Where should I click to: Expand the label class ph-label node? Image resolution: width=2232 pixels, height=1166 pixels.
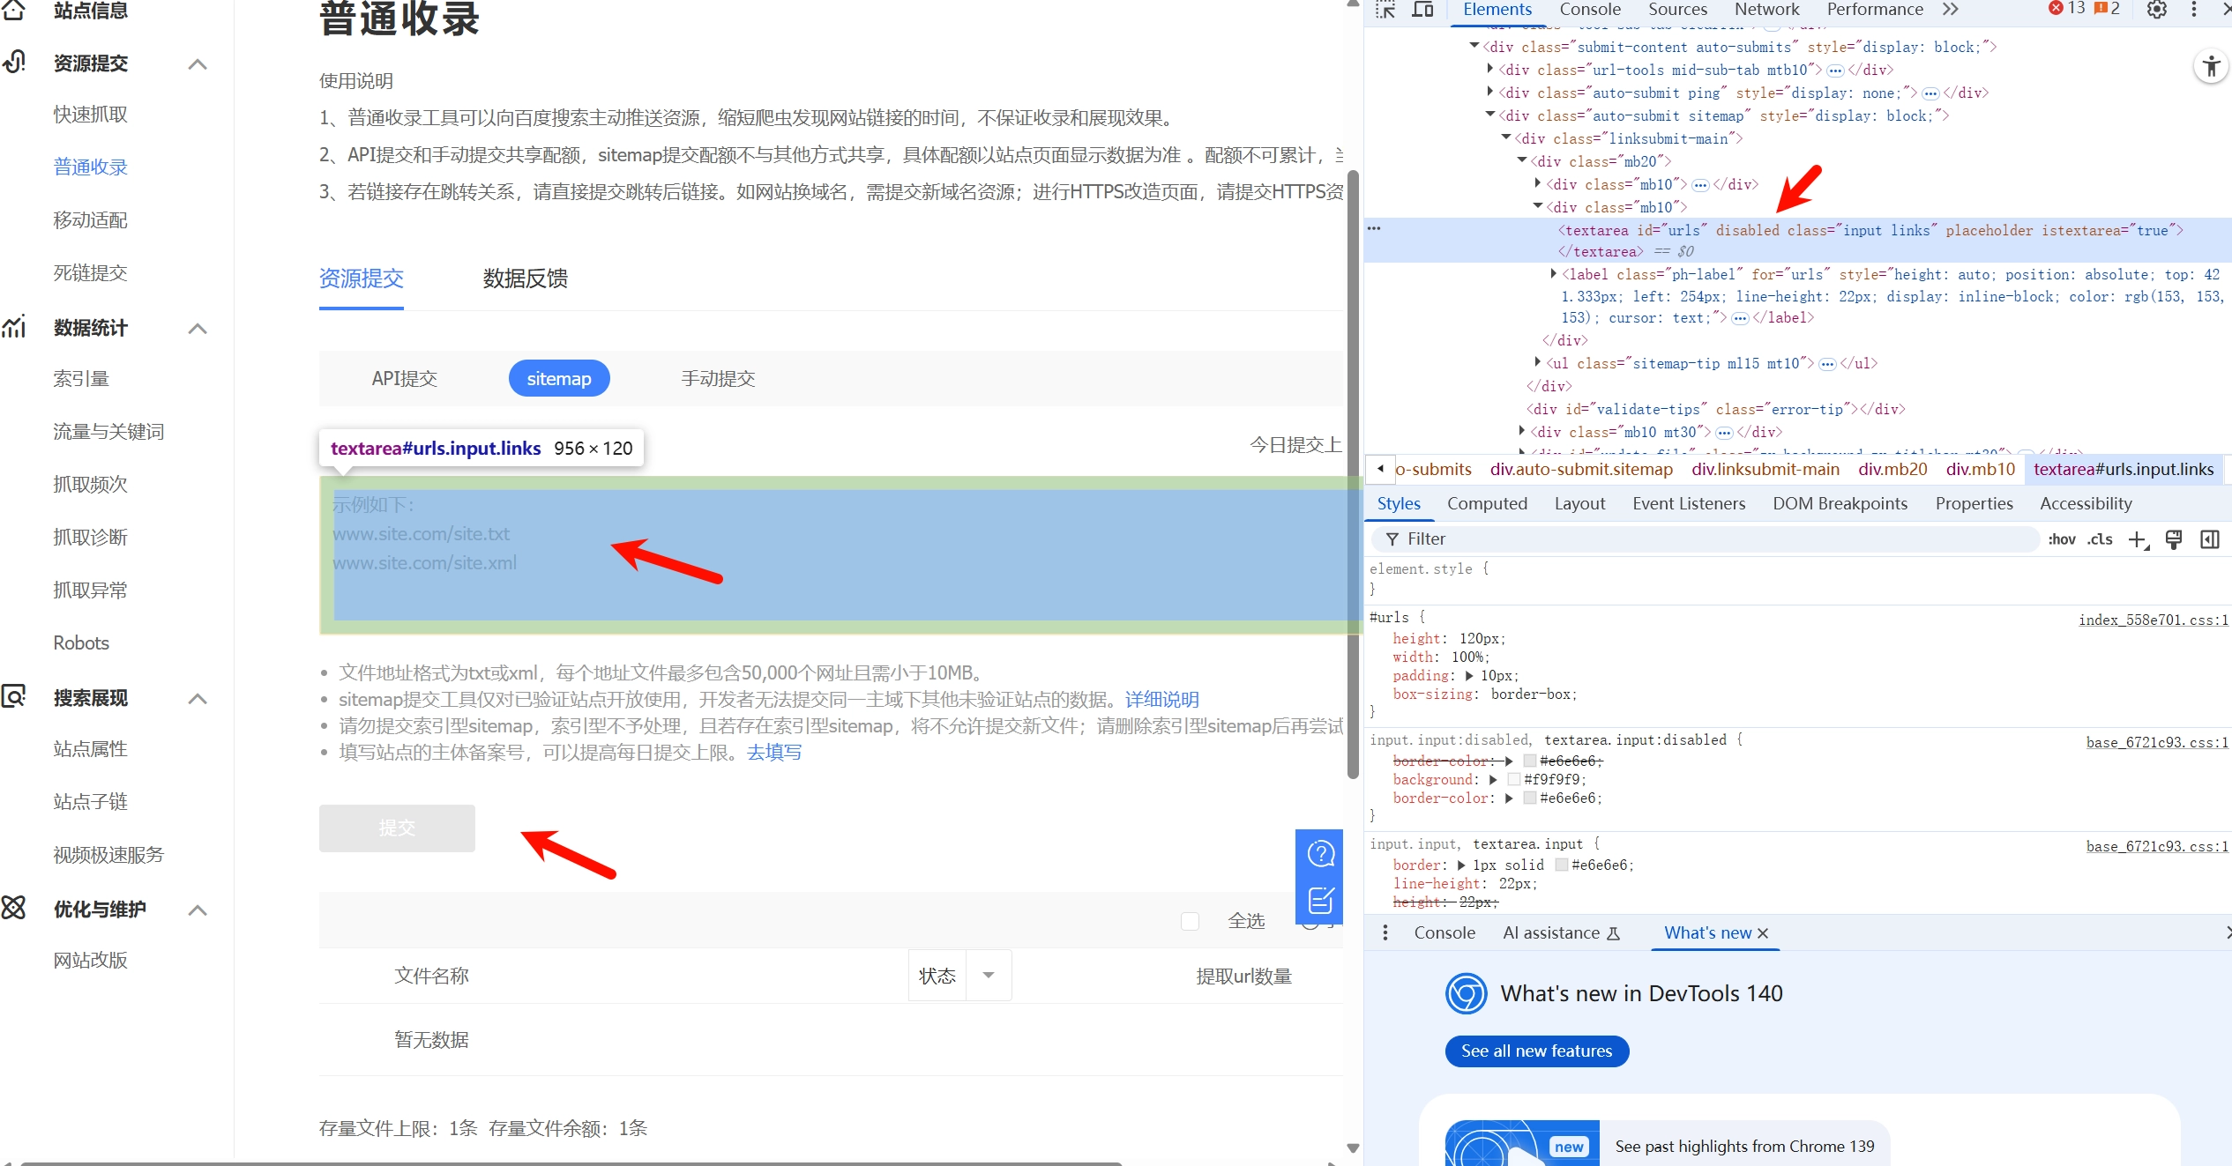1554,274
